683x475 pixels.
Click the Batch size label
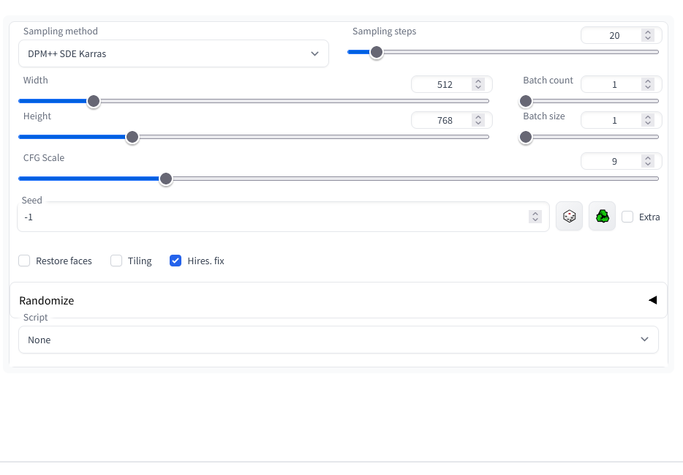tap(543, 116)
